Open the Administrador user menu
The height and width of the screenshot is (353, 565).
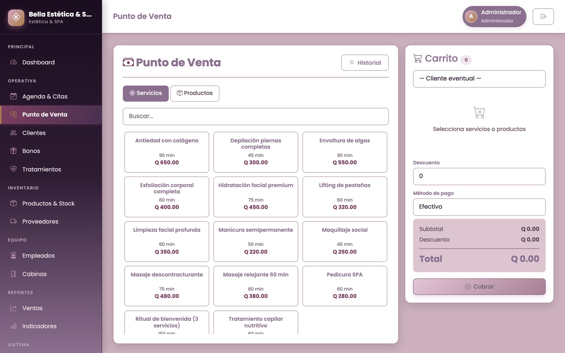[494, 16]
